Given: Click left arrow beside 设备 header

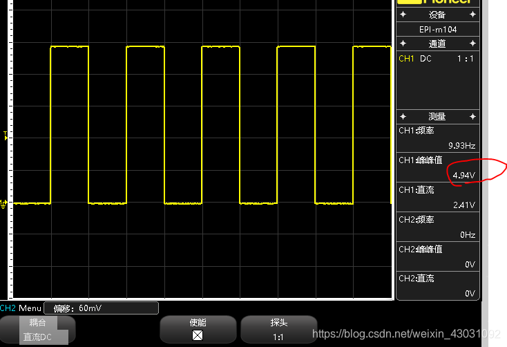Looking at the screenshot, I should (403, 15).
